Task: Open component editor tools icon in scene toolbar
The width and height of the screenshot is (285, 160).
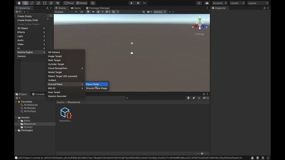Action: pos(143,12)
